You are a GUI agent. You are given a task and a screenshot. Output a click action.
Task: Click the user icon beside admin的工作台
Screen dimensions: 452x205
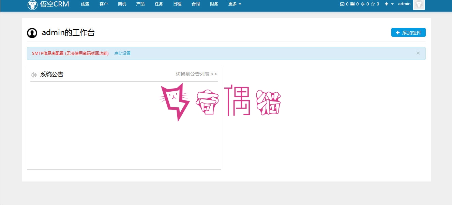coord(32,33)
